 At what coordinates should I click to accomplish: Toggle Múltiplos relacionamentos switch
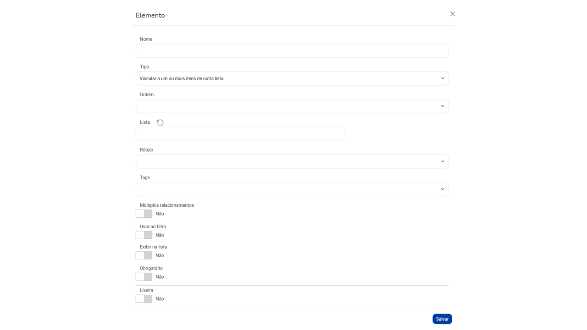coord(144,214)
